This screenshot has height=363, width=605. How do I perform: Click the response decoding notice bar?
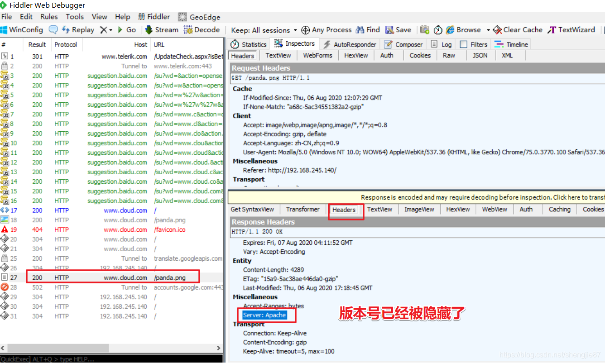tap(416, 197)
